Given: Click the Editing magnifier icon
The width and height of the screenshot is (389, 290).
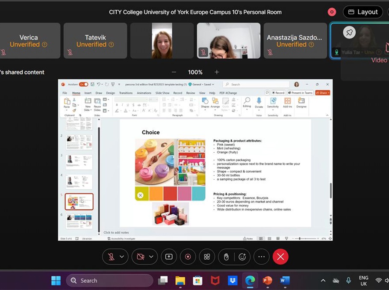Looking at the screenshot, I should tap(247, 101).
